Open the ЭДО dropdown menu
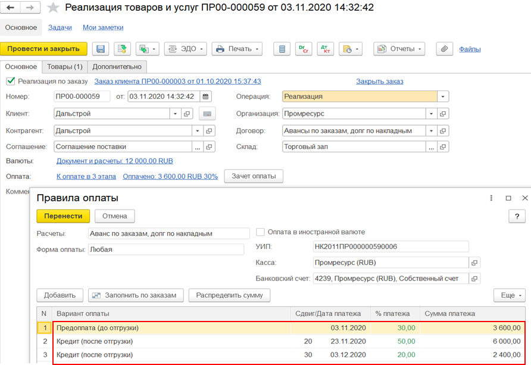Image resolution: width=531 pixels, height=365 pixels. pos(185,49)
